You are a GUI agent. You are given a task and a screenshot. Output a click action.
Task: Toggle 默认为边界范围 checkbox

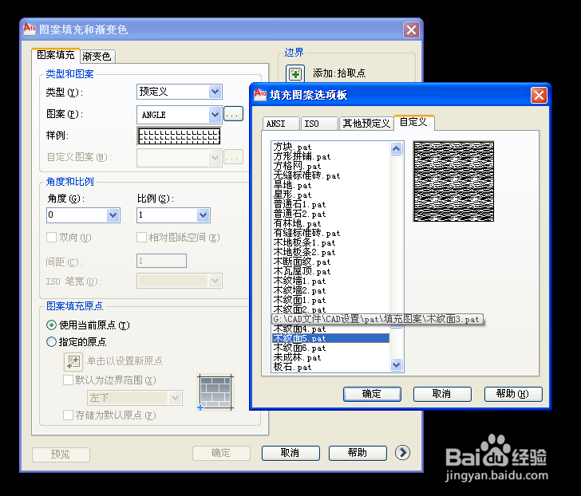[x=68, y=380]
